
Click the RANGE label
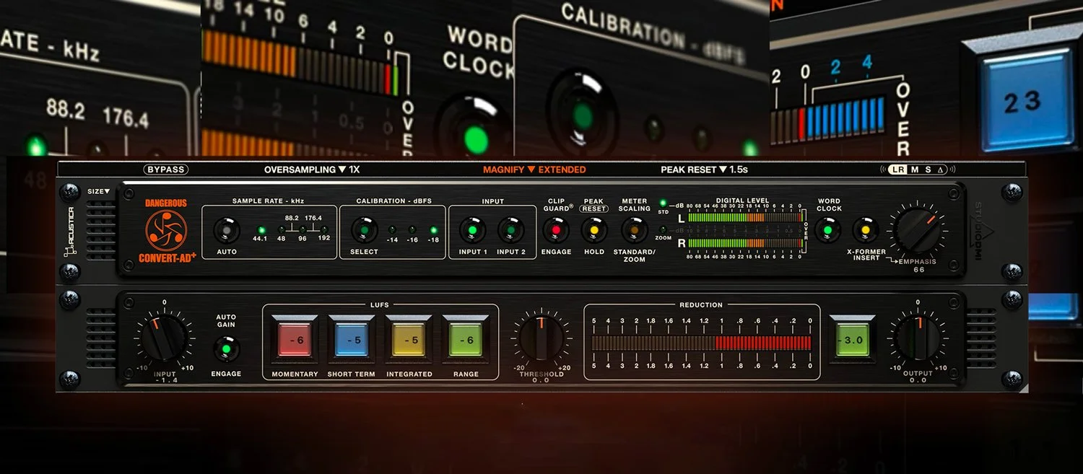click(466, 374)
